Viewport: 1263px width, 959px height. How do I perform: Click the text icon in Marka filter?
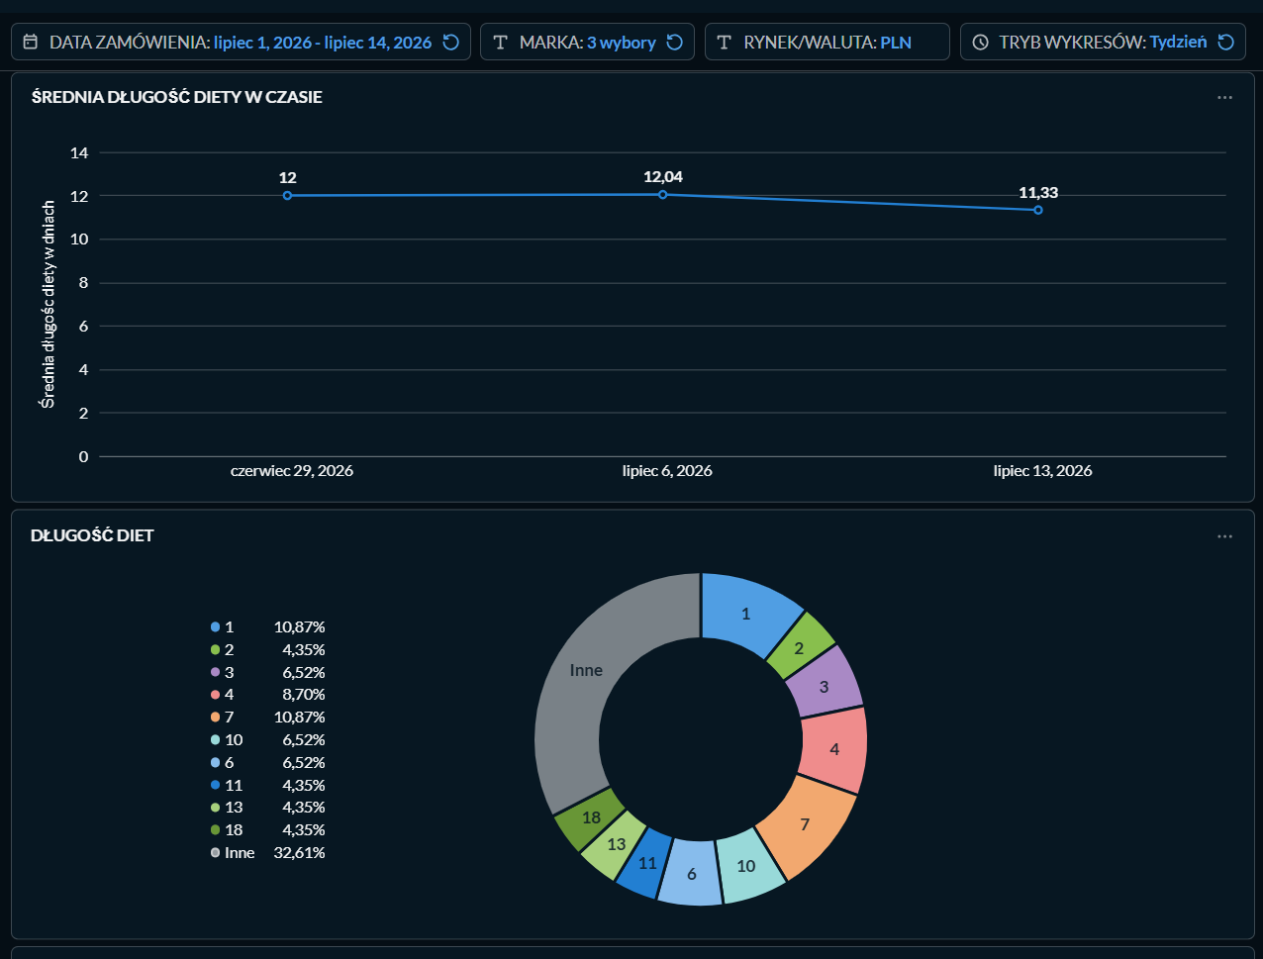click(x=501, y=43)
